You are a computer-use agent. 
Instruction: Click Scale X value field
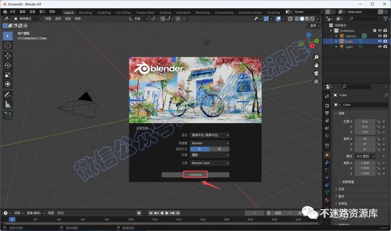(x=365, y=163)
